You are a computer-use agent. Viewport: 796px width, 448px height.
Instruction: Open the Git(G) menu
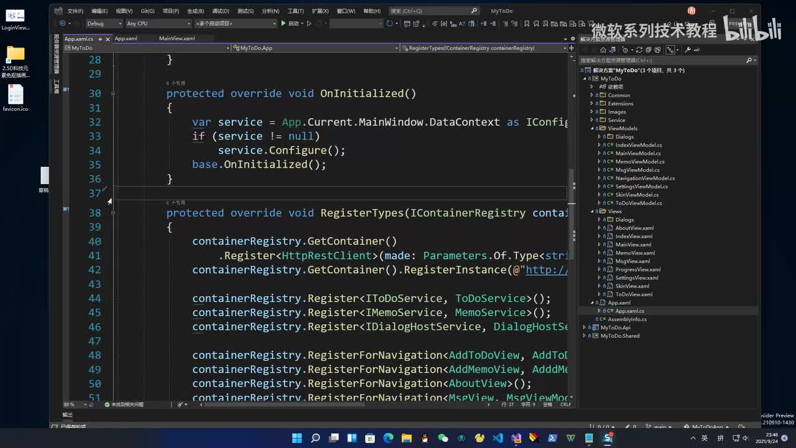[147, 11]
